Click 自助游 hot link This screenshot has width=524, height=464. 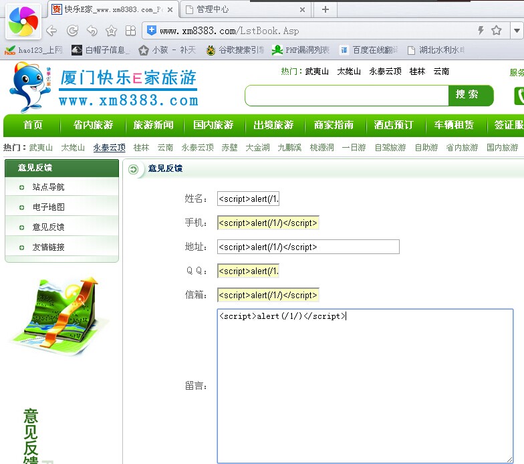click(426, 147)
